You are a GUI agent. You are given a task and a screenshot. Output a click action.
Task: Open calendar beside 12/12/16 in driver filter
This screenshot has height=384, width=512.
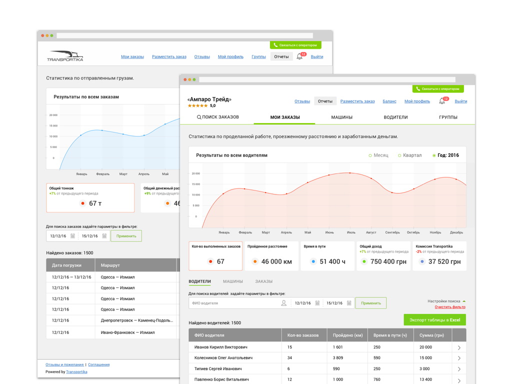(317, 303)
